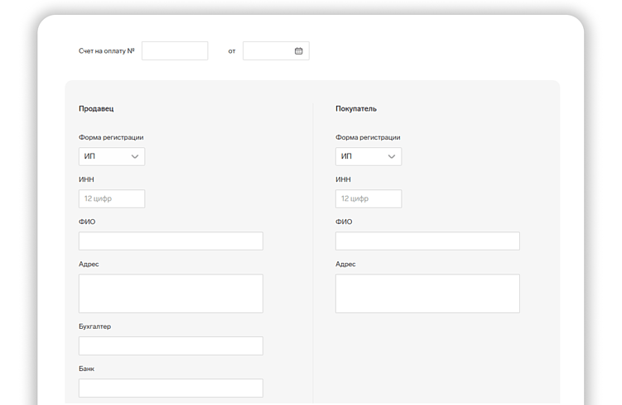
Task: Click the Банк field label
Action: point(86,369)
